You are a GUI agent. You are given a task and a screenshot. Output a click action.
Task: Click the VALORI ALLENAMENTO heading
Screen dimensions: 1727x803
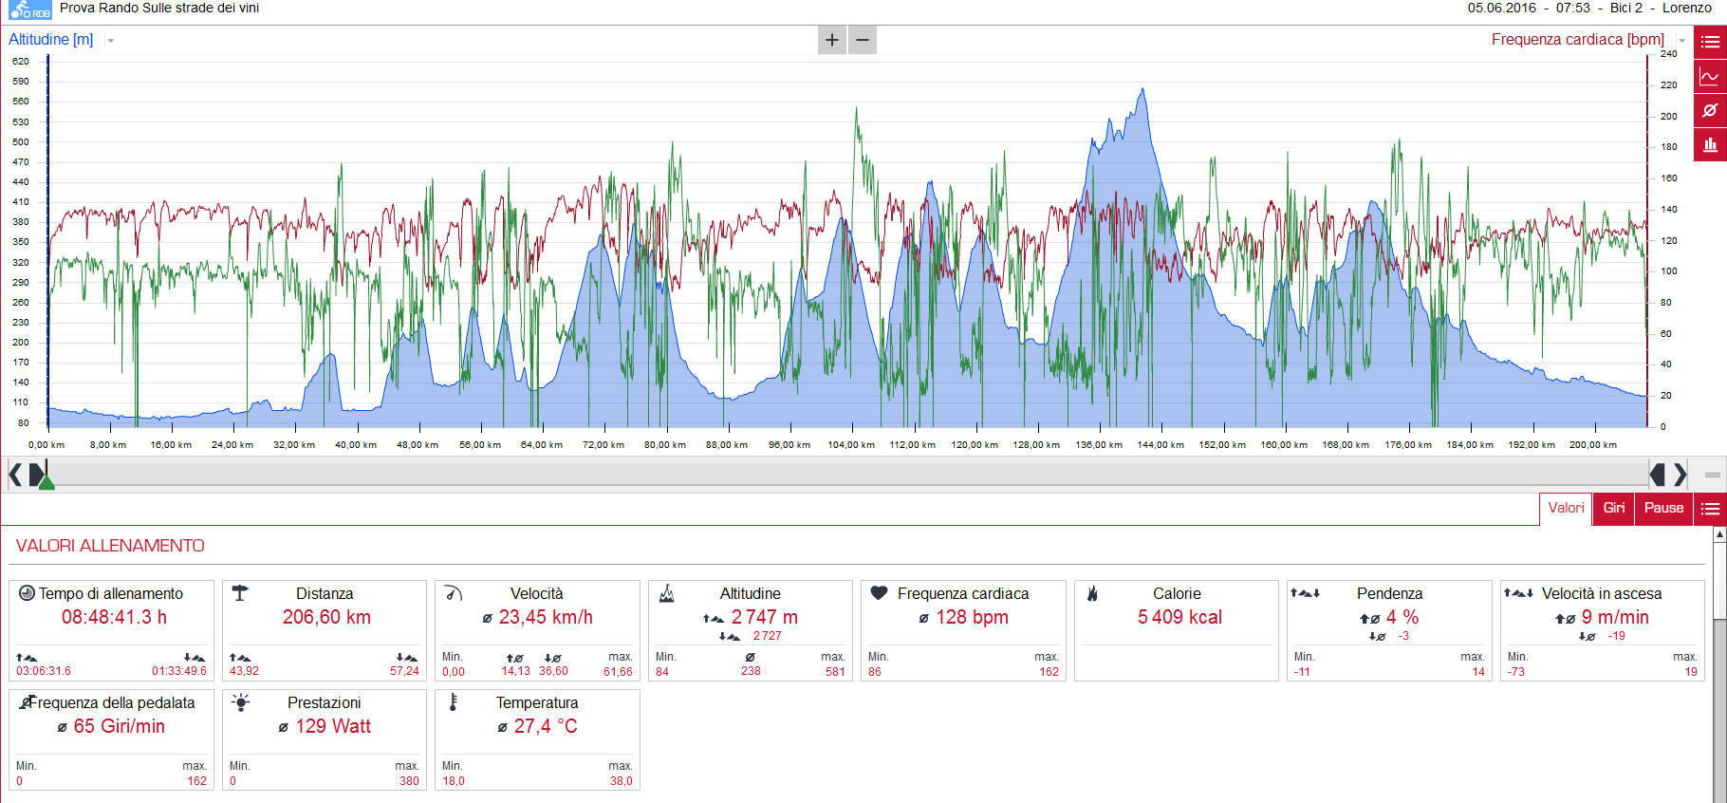point(110,546)
